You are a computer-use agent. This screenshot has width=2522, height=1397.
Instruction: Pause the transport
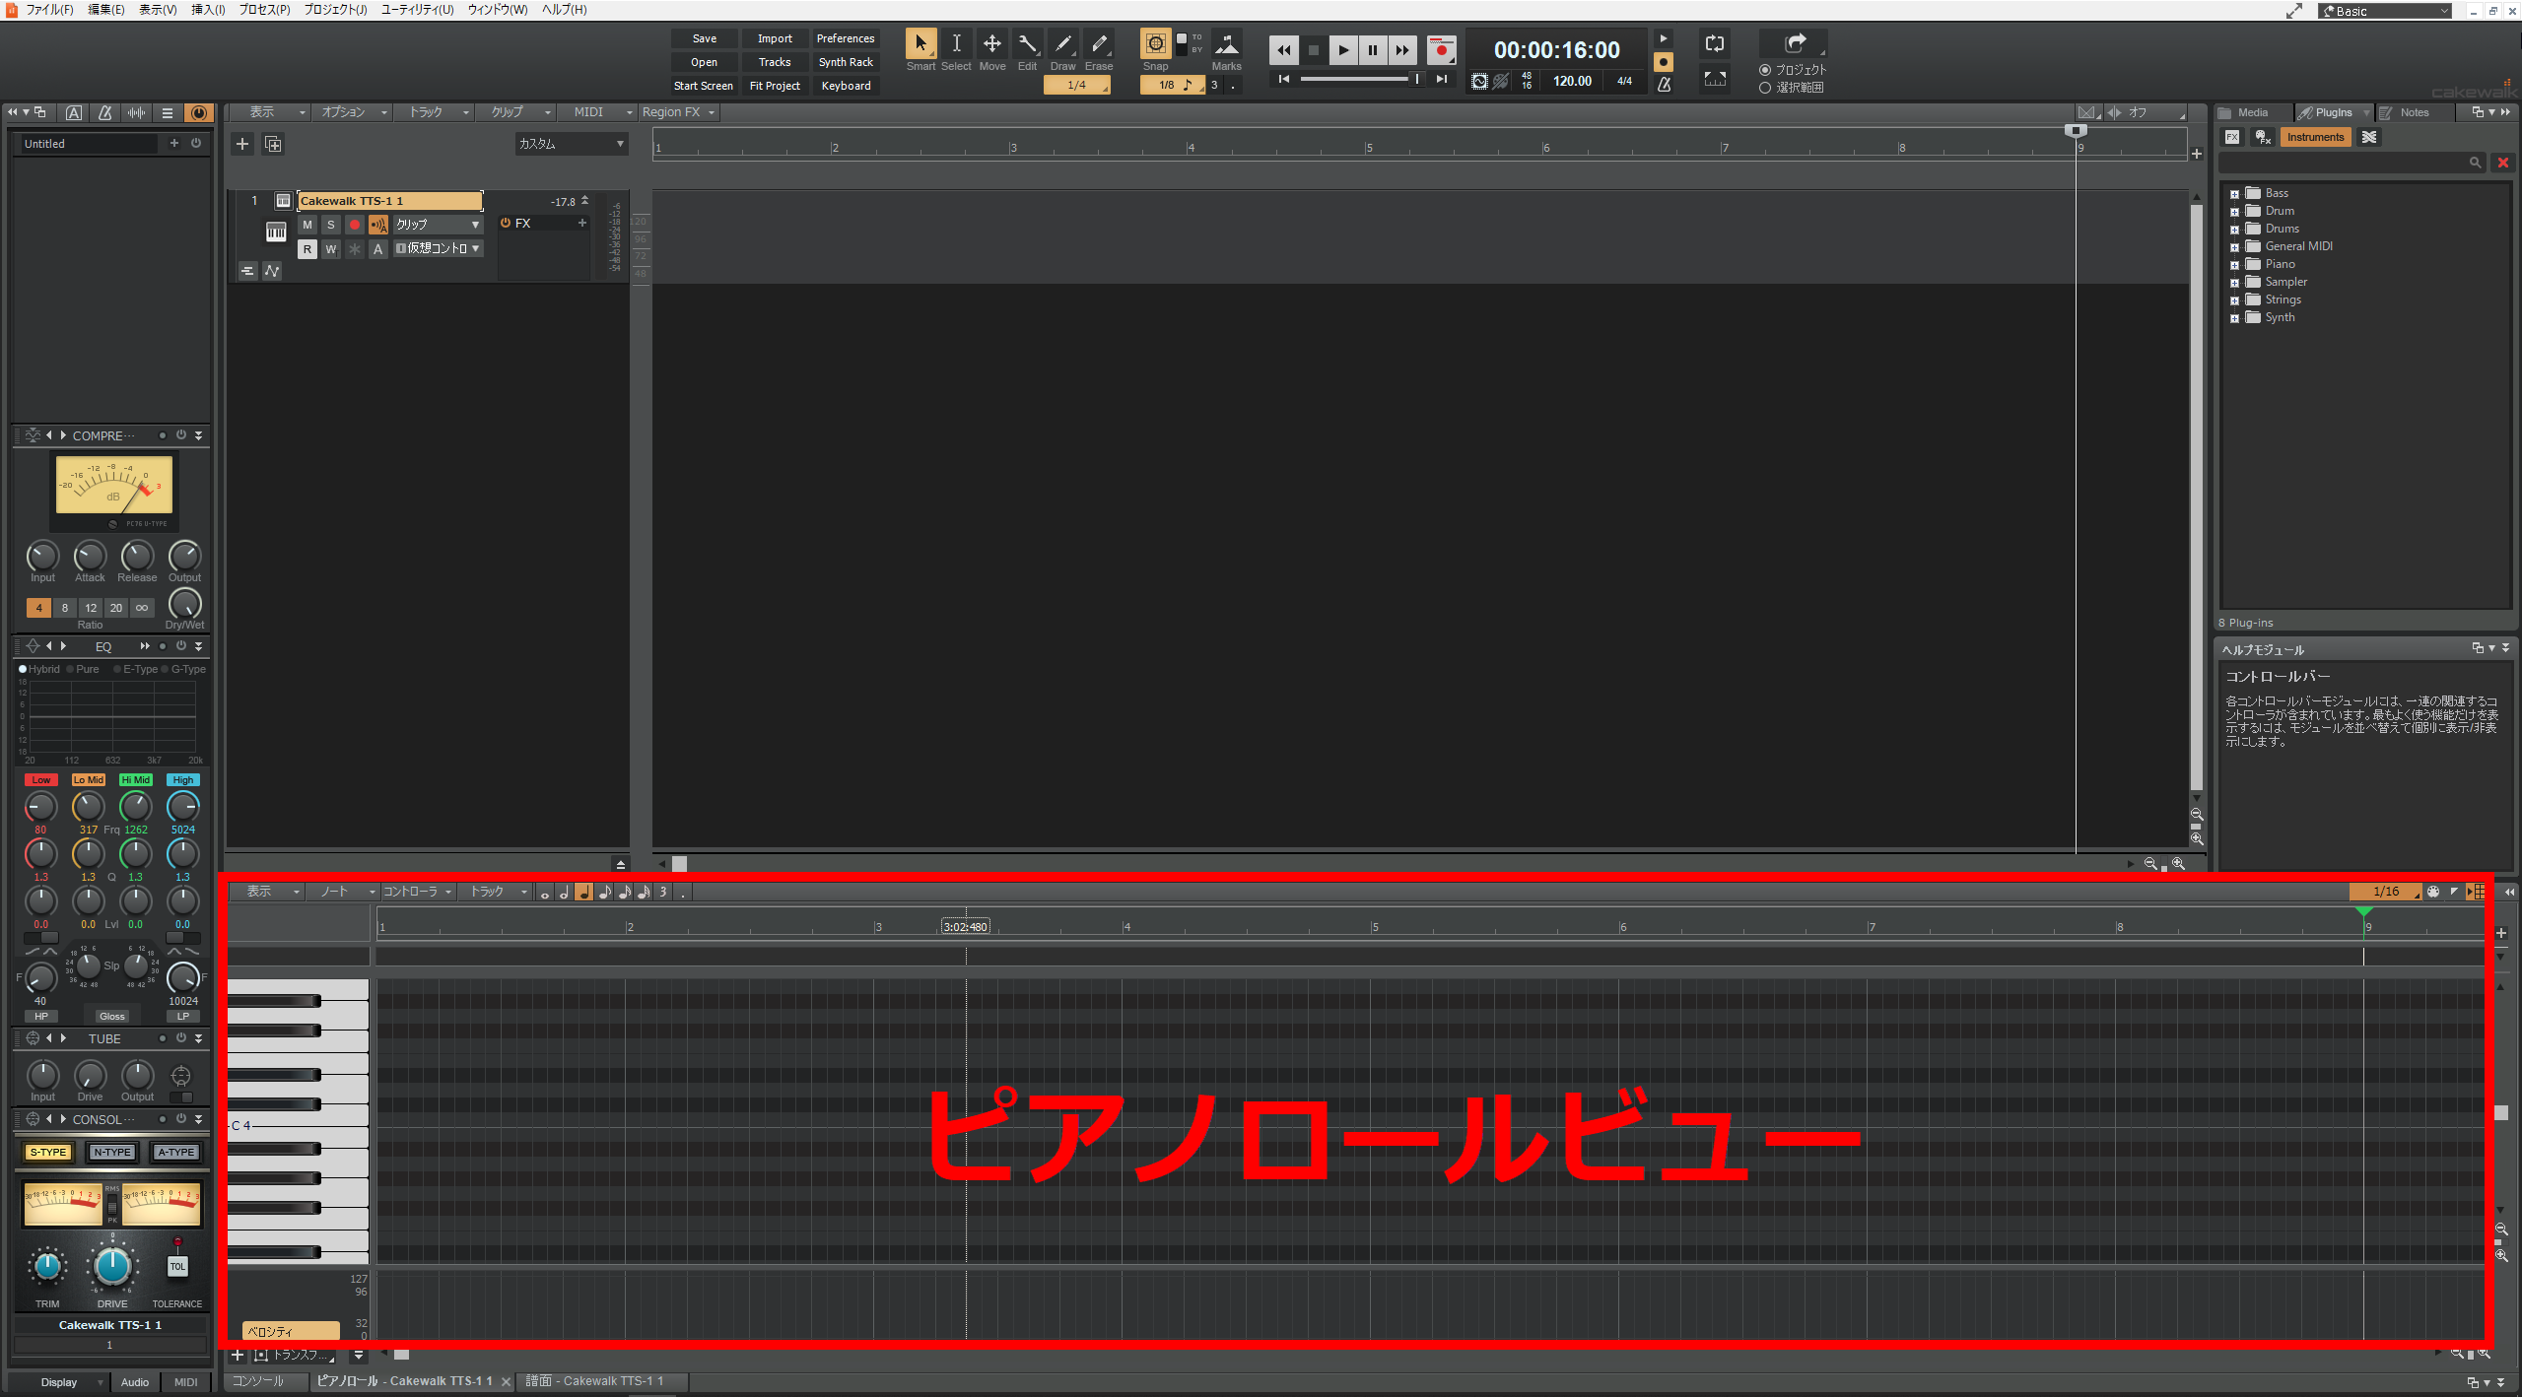tap(1372, 50)
